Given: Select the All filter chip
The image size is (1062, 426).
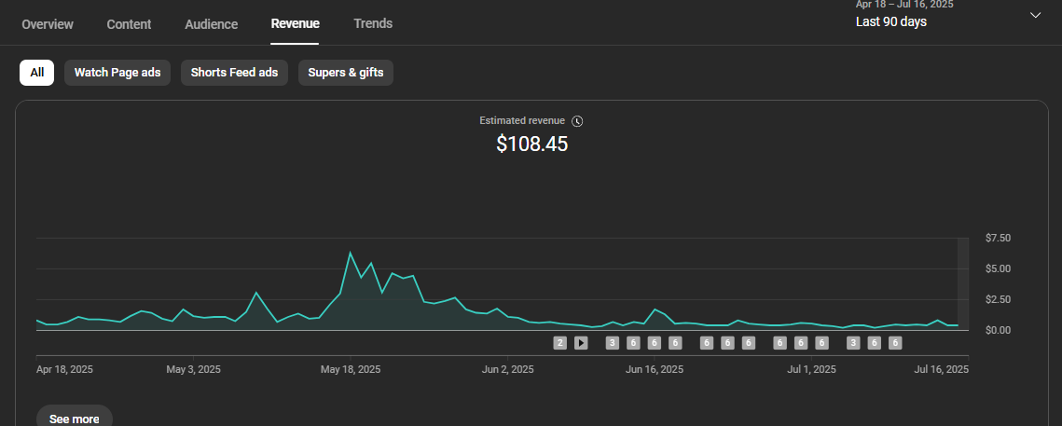Looking at the screenshot, I should [36, 73].
